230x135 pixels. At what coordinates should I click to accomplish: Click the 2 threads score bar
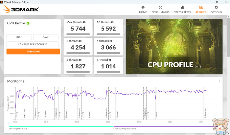pos(78,72)
